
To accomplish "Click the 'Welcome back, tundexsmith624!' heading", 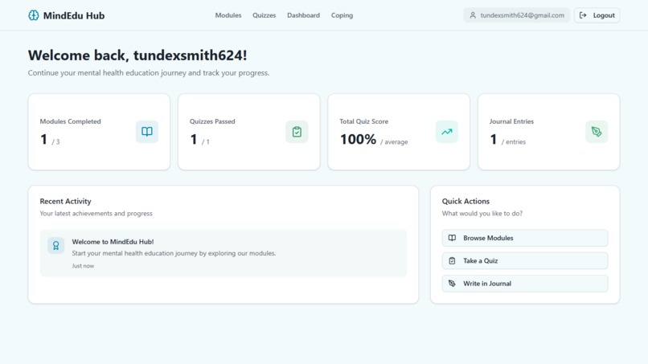I will point(137,55).
